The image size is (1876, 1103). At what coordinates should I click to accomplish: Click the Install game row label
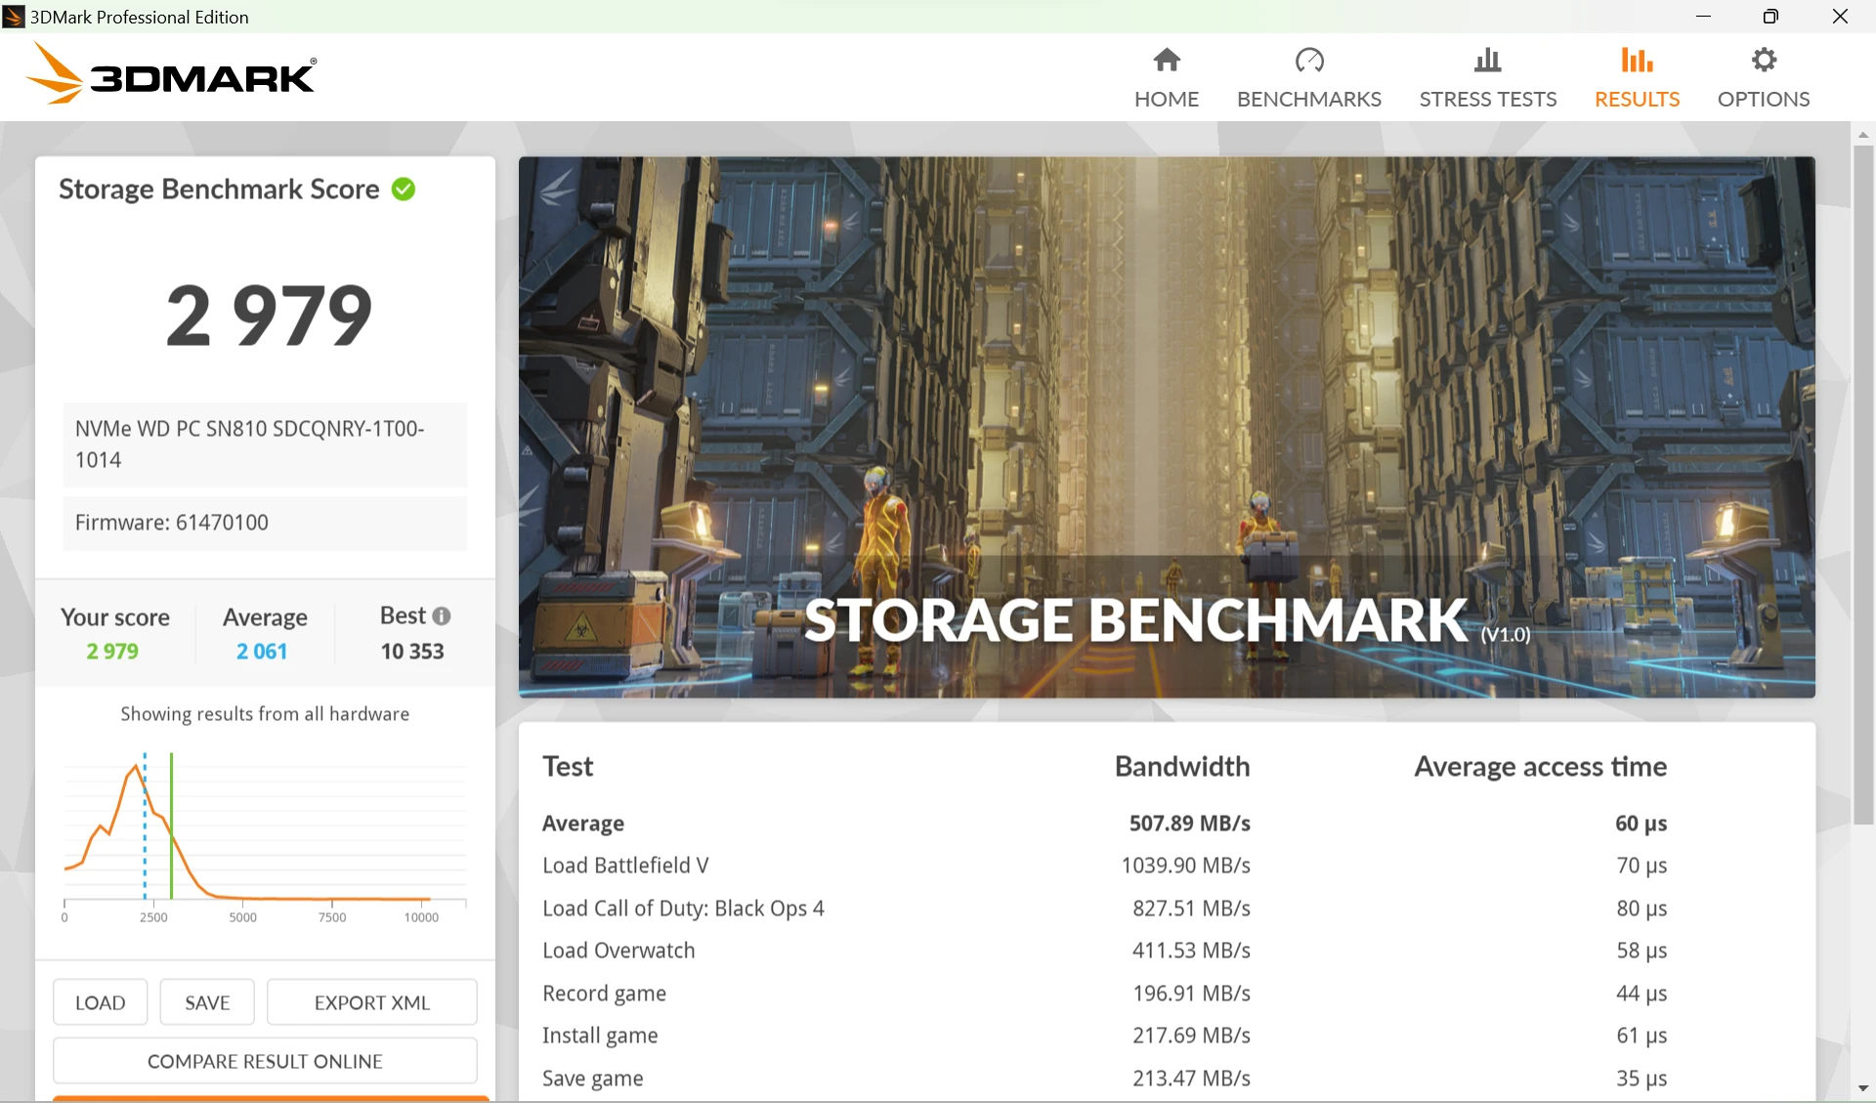[600, 1036]
